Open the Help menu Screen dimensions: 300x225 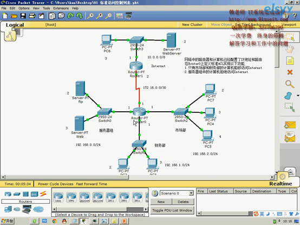tap(75, 8)
